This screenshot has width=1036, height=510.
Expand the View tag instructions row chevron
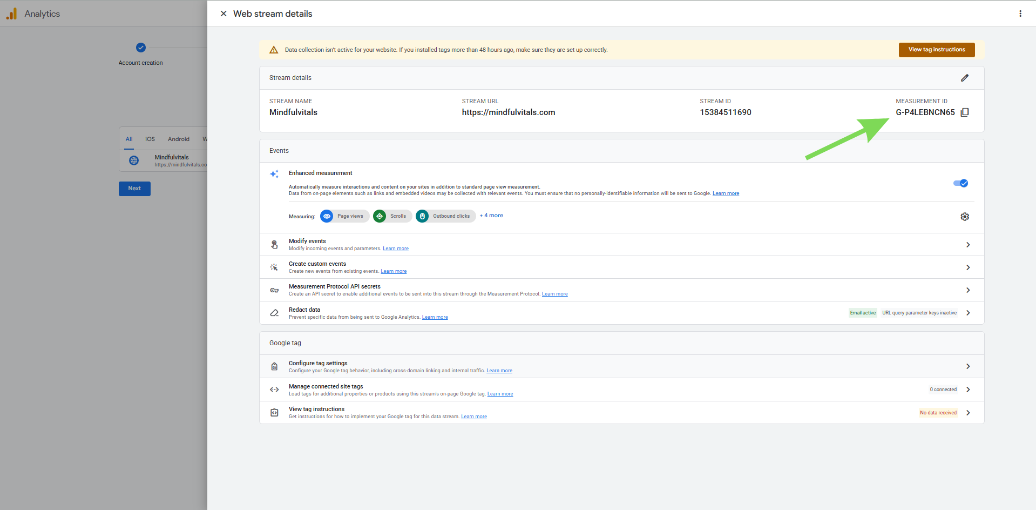pos(968,413)
